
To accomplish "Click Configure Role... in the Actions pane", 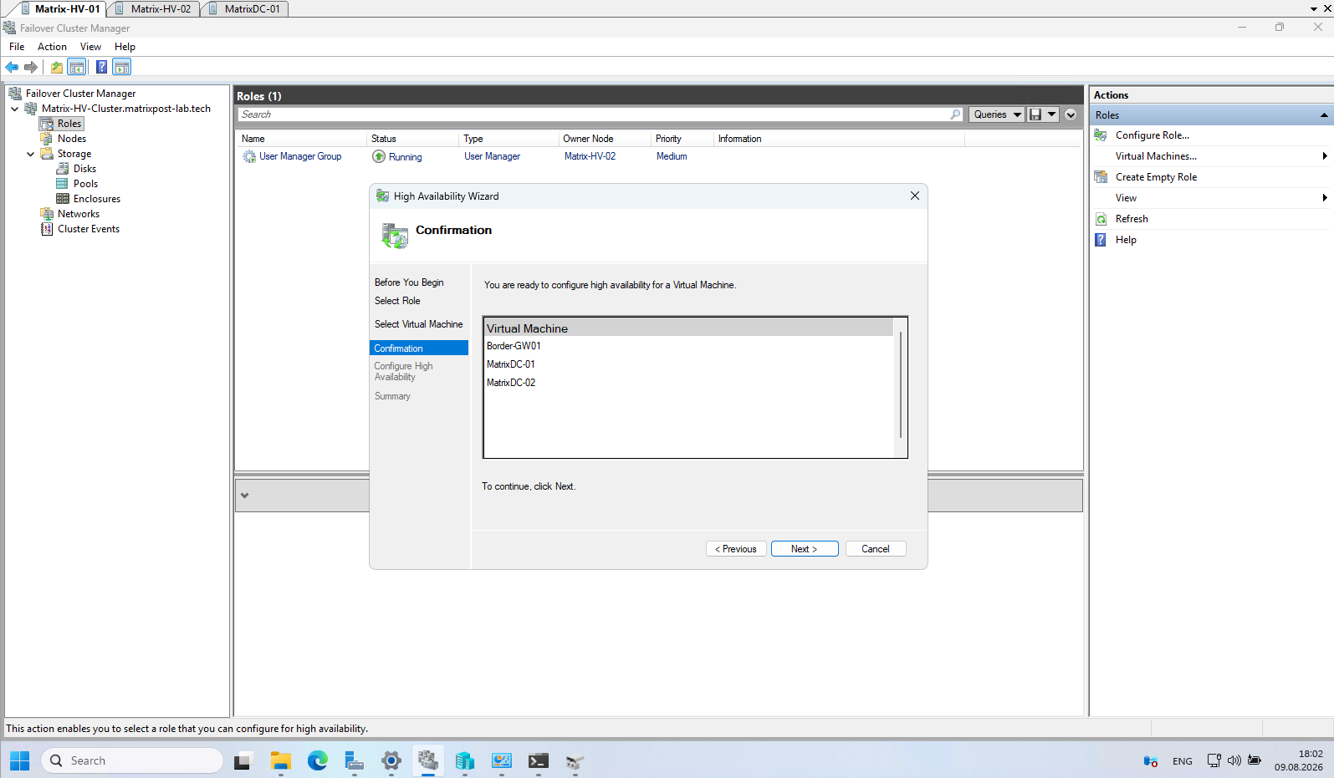I will pos(1153,135).
